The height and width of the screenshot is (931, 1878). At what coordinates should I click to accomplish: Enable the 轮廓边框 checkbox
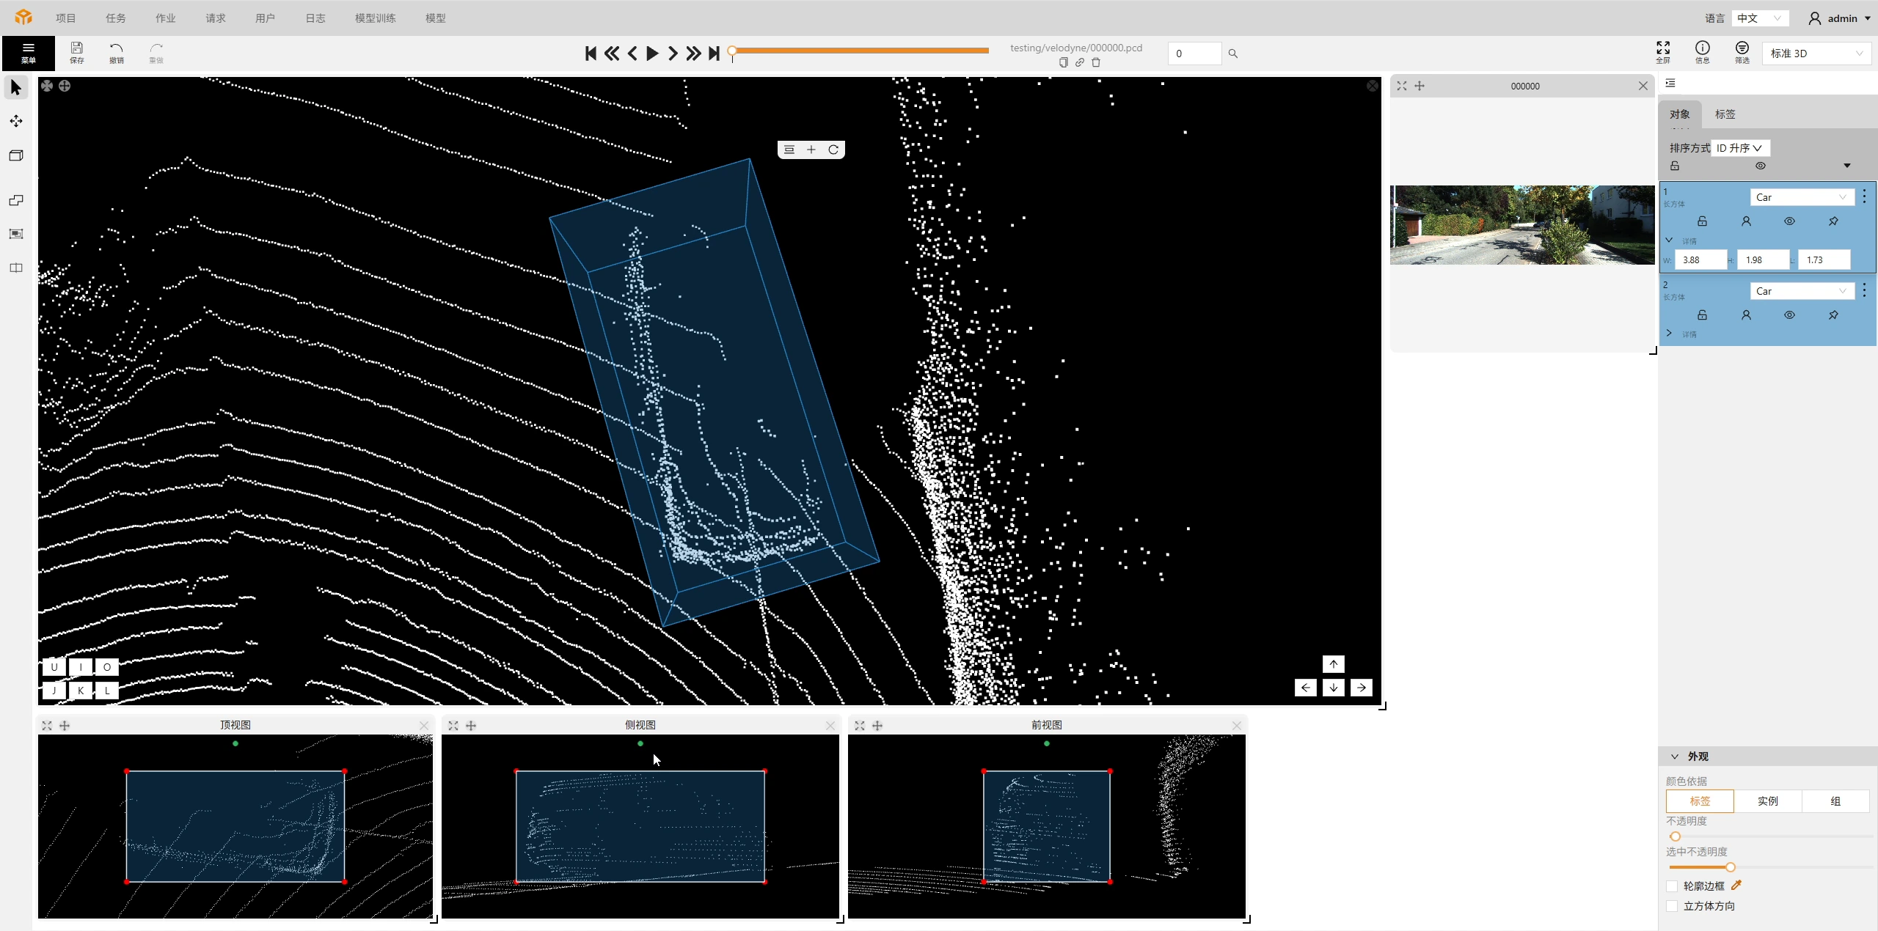pyautogui.click(x=1672, y=886)
